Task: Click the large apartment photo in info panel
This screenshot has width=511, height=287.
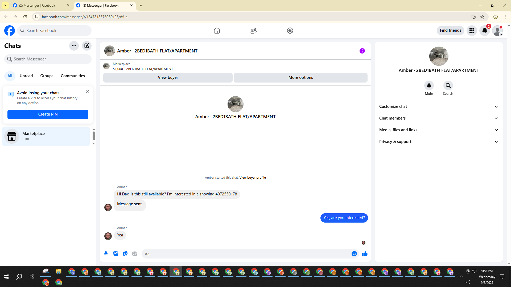Action: point(439,56)
